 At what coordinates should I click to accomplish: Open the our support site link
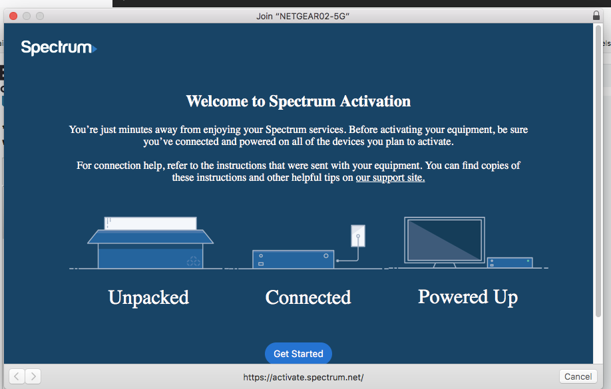(390, 178)
